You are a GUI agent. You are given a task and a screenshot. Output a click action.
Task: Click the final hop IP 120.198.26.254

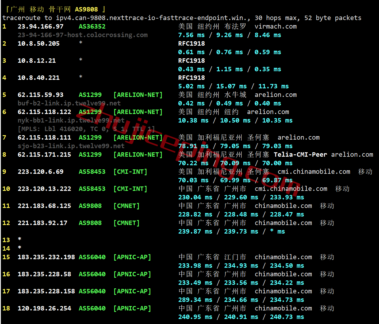(44, 308)
